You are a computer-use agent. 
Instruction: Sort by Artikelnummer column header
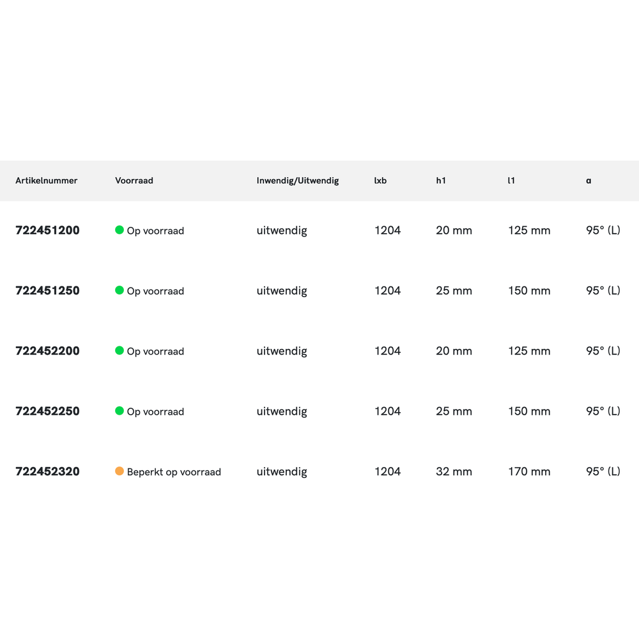click(46, 181)
